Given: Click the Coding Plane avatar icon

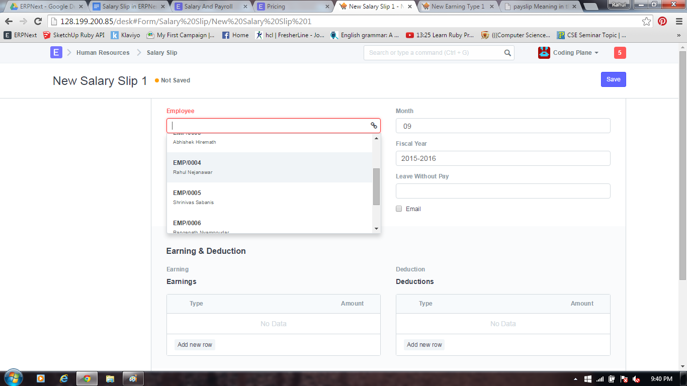Looking at the screenshot, I should 544,53.
